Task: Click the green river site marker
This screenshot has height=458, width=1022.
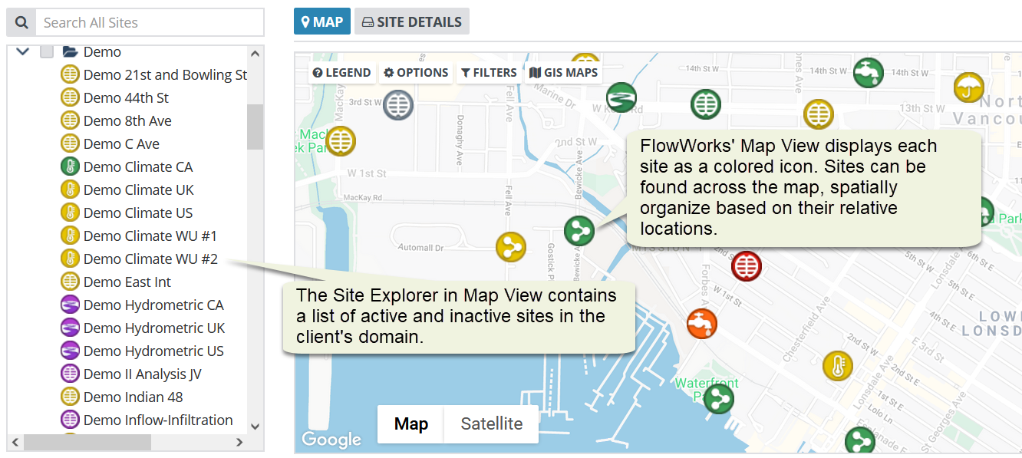Action: click(x=621, y=97)
